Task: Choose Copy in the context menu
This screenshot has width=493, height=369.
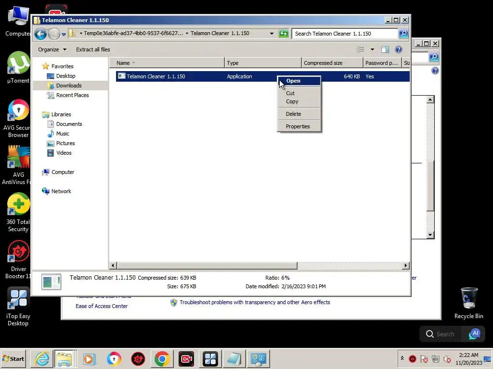Action: click(299, 101)
